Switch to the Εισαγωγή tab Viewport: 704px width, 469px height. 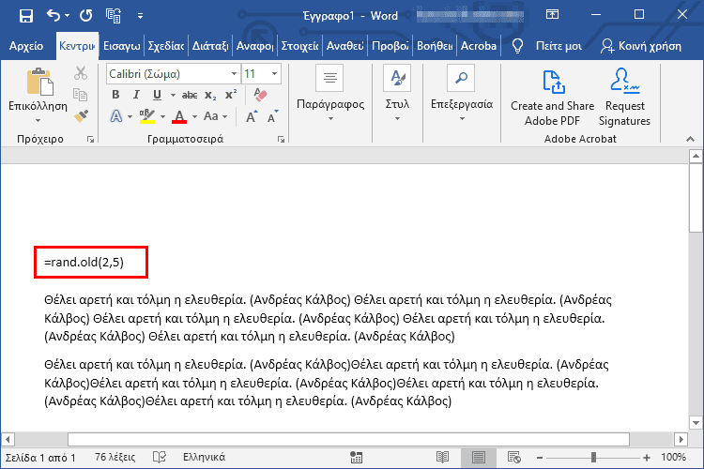pyautogui.click(x=122, y=46)
